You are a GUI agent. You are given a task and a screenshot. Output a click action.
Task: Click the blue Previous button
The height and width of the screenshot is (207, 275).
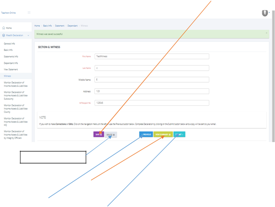tap(146, 134)
